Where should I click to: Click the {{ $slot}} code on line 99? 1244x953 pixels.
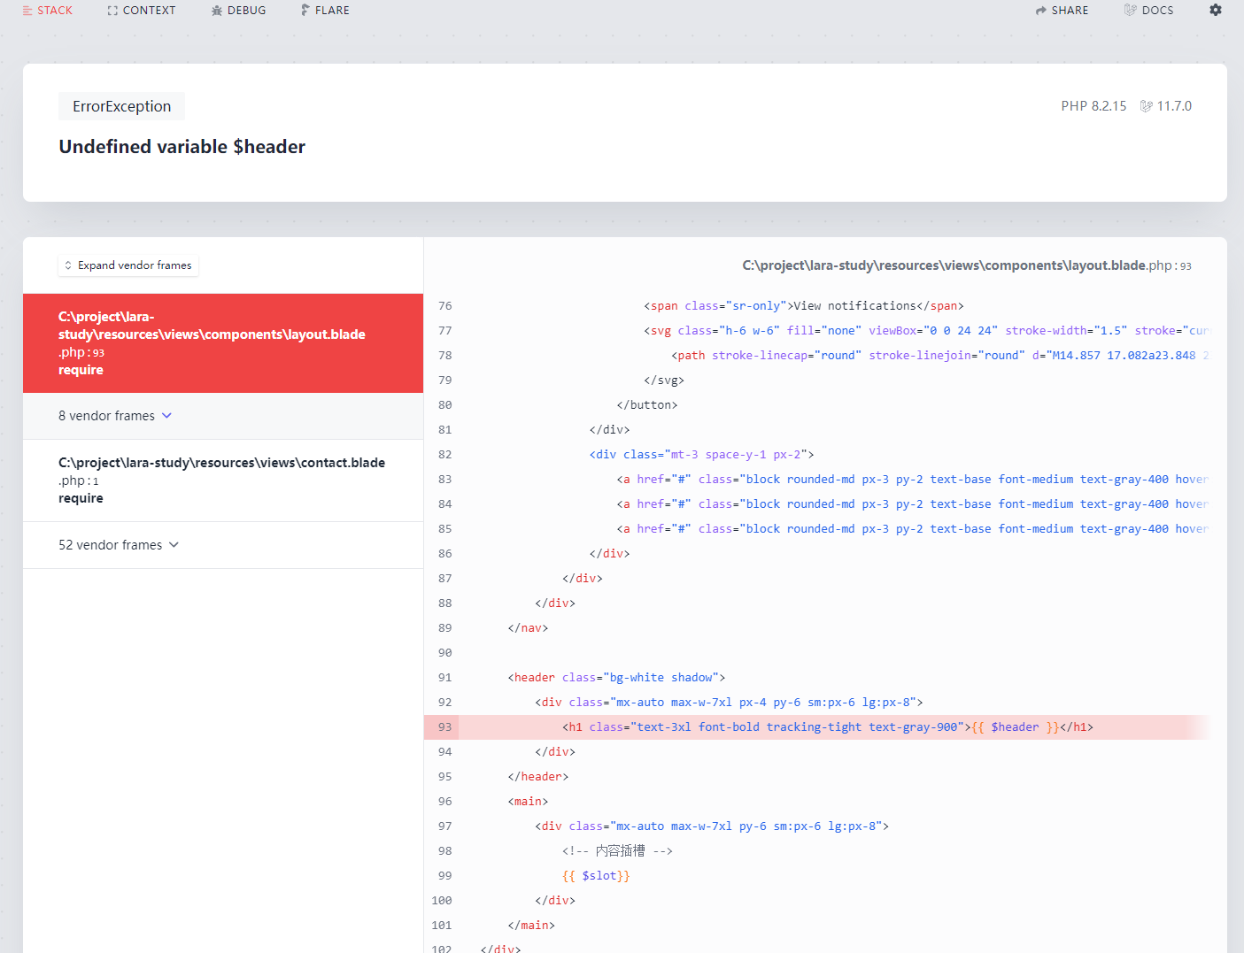(596, 876)
